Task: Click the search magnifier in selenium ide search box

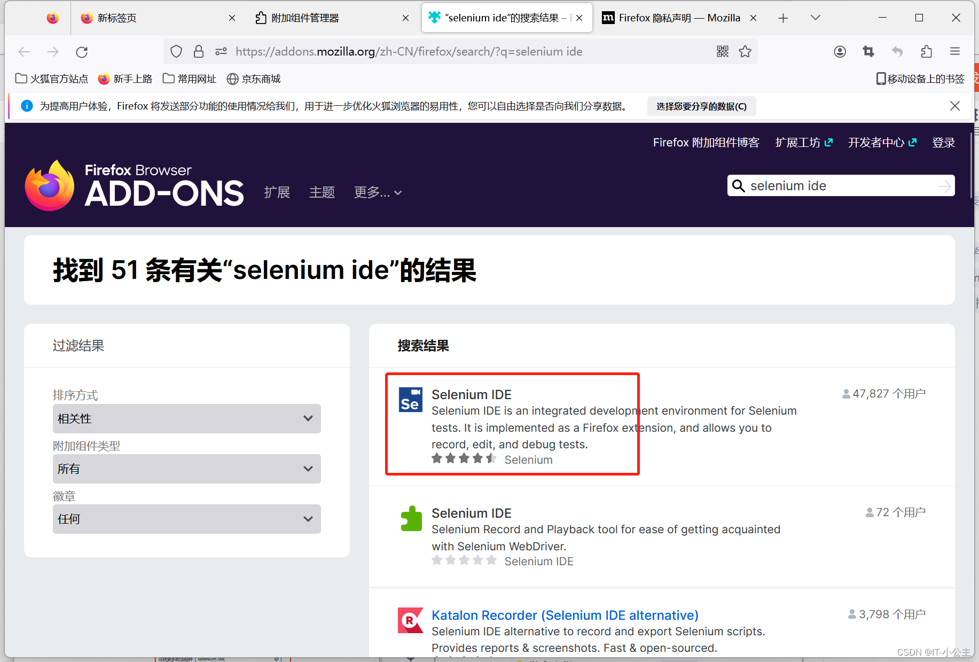Action: pyautogui.click(x=739, y=185)
